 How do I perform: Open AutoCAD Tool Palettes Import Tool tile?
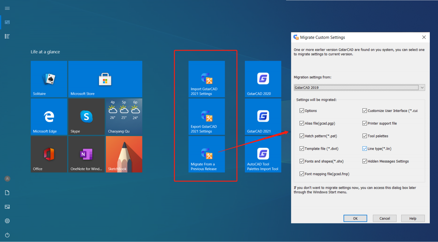point(263,154)
